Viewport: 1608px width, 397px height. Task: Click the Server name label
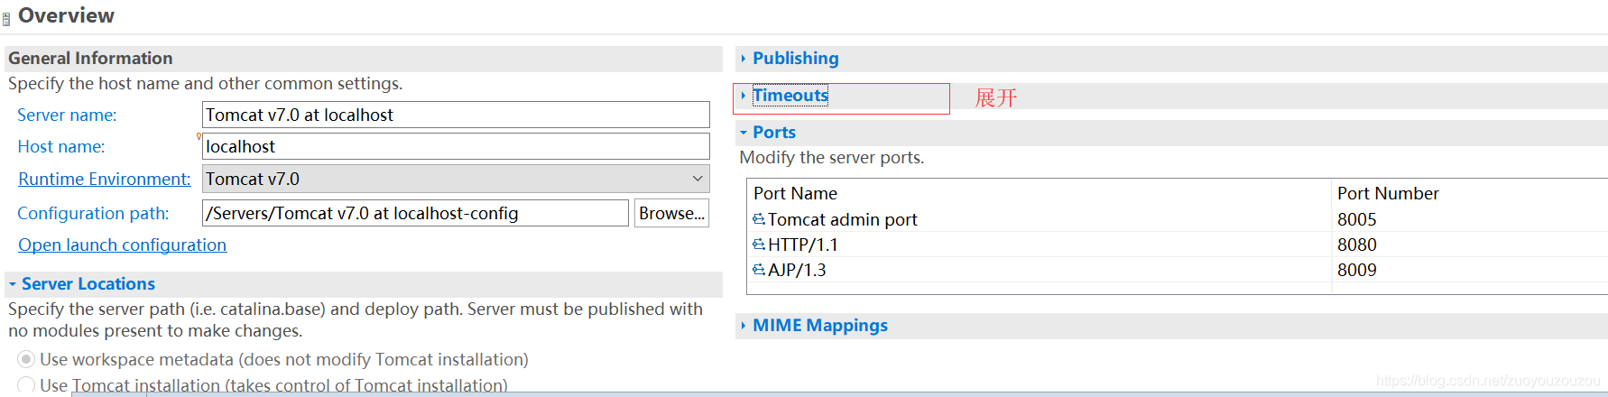67,115
